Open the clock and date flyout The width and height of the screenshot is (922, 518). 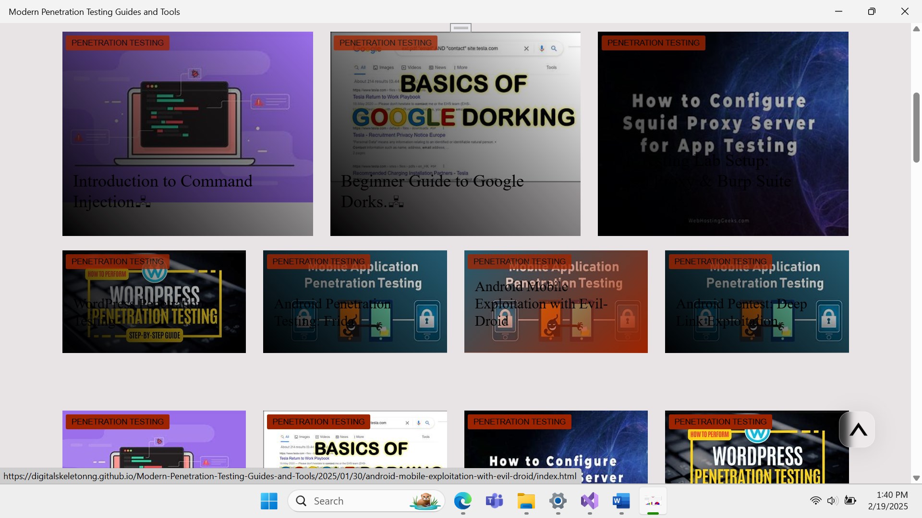pyautogui.click(x=887, y=501)
